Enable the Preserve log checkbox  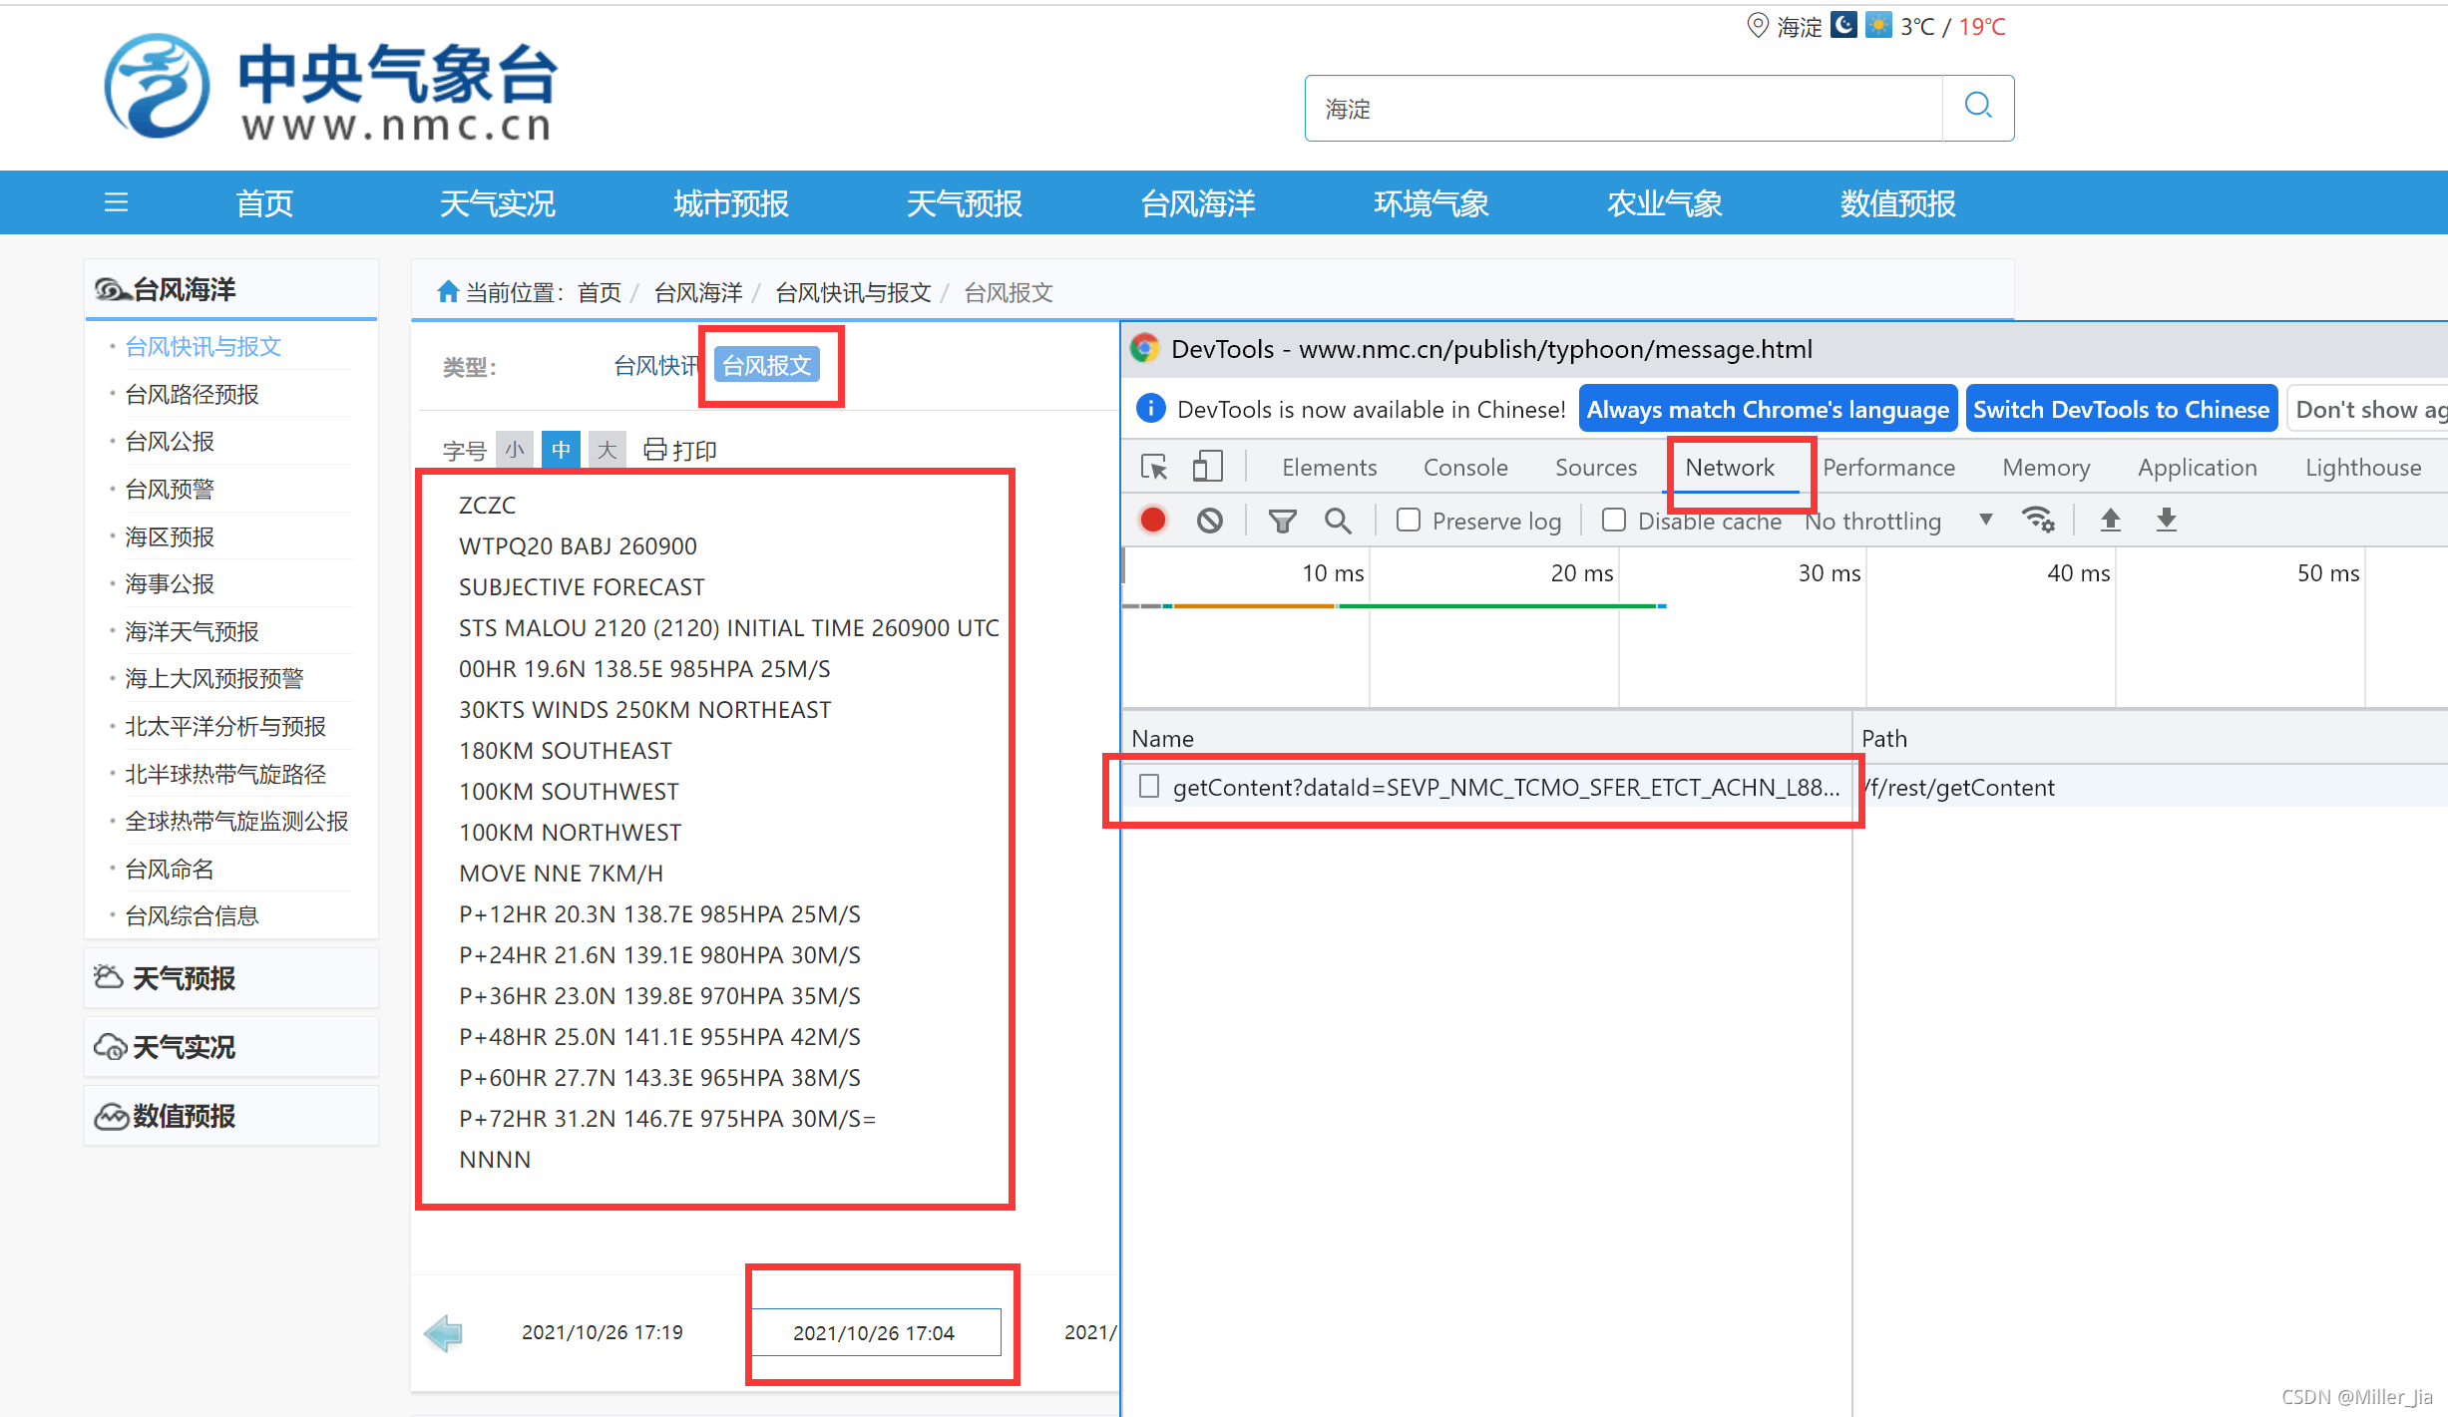pos(1408,520)
